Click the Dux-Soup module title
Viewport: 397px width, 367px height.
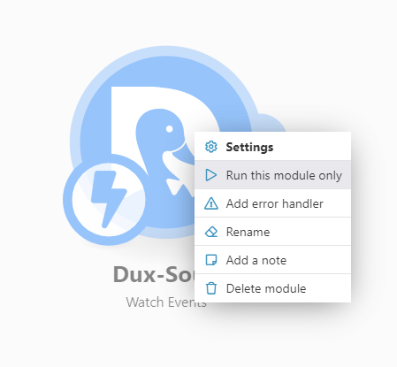pos(154,275)
